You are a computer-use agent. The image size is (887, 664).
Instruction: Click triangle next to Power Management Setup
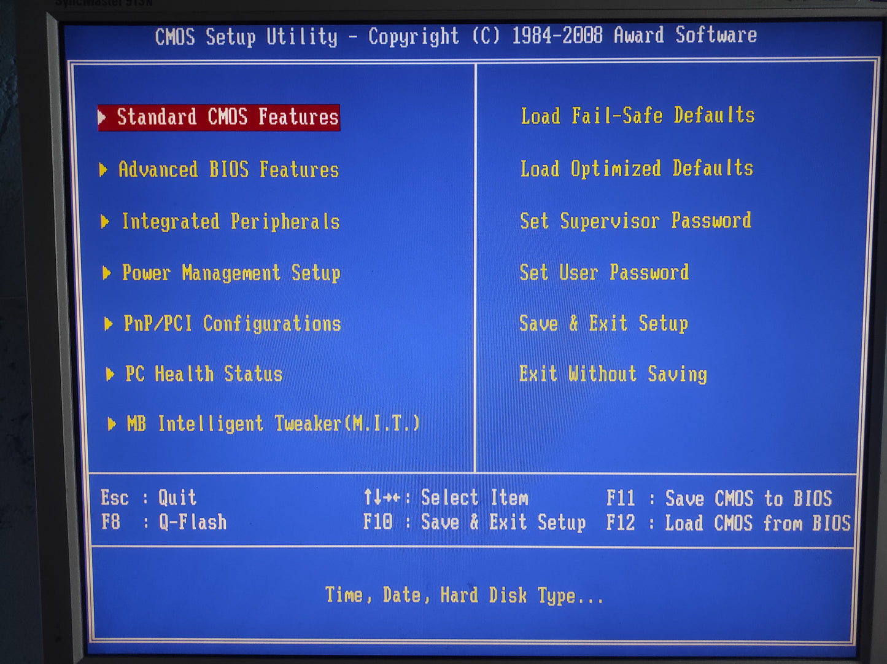[x=107, y=273]
